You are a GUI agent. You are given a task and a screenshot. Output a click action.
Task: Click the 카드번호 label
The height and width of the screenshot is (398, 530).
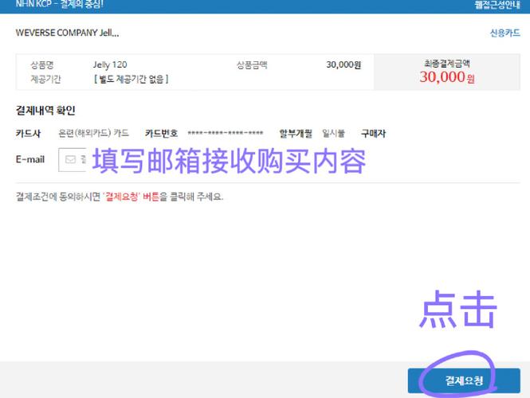coord(161,133)
